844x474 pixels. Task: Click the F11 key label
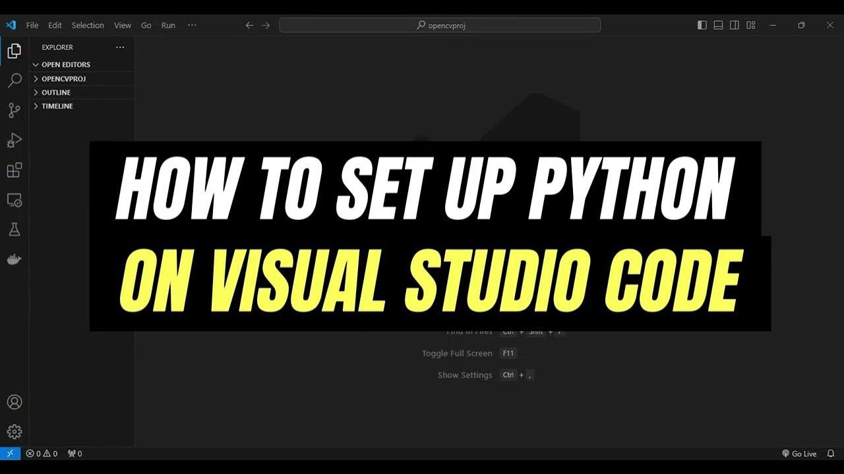(508, 354)
